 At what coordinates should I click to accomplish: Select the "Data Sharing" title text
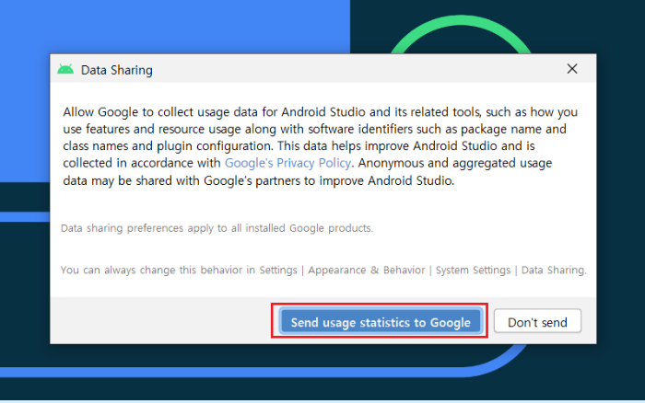tap(116, 70)
